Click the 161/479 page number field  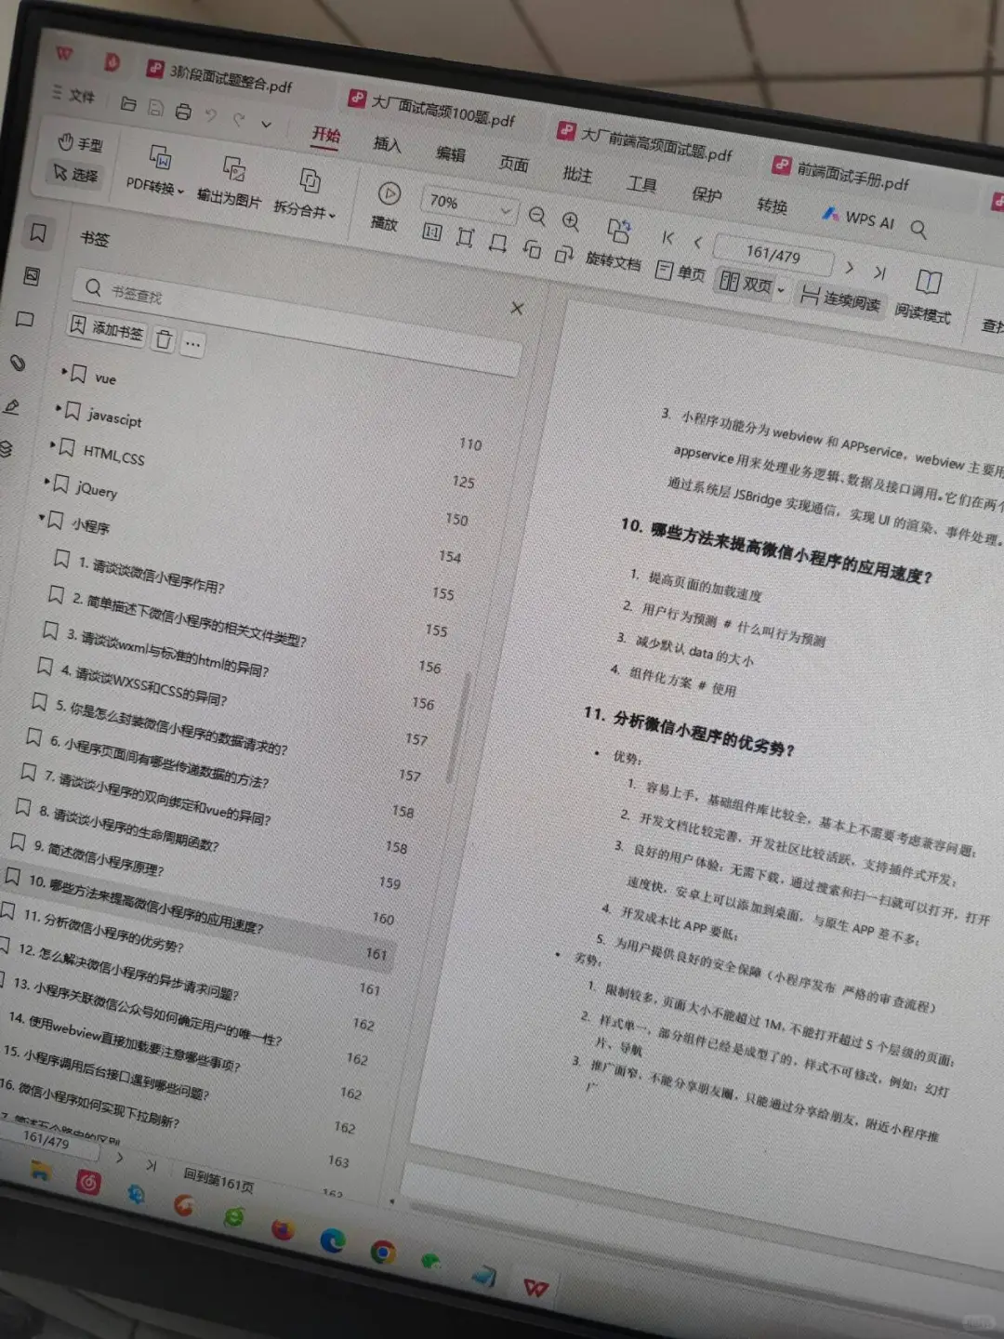click(774, 253)
